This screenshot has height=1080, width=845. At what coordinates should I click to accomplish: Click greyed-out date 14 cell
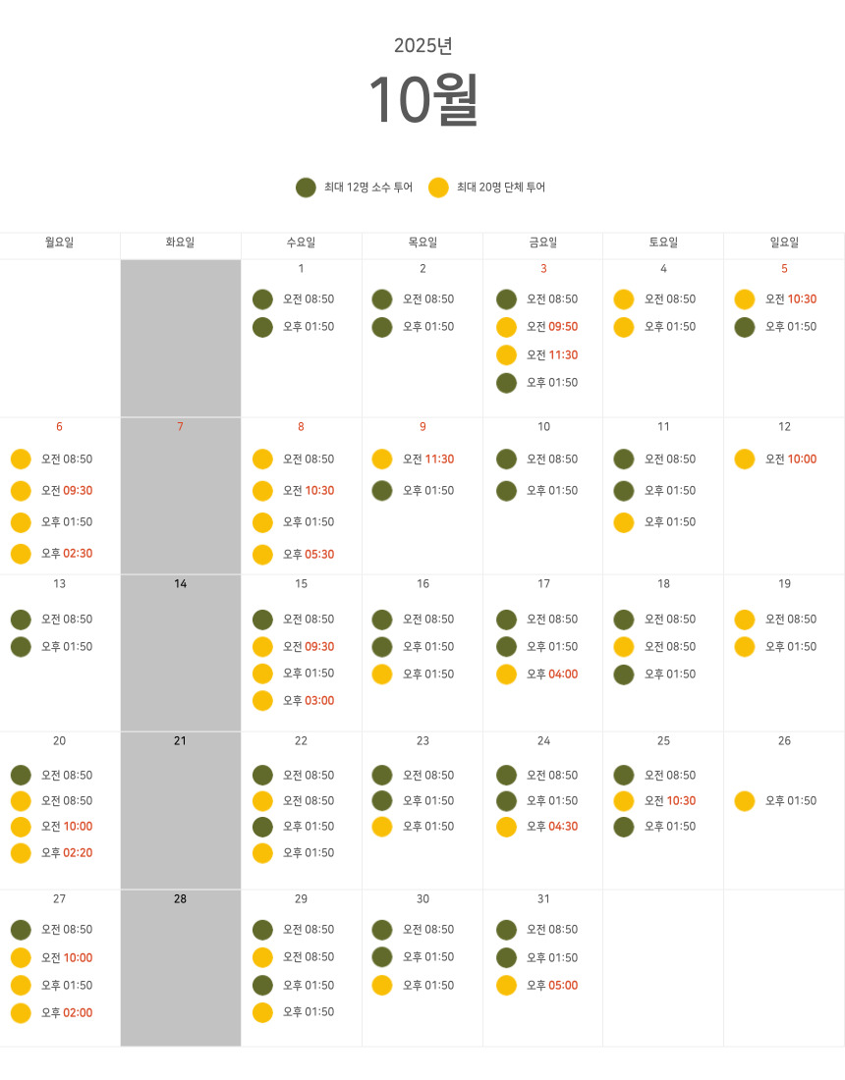point(181,653)
